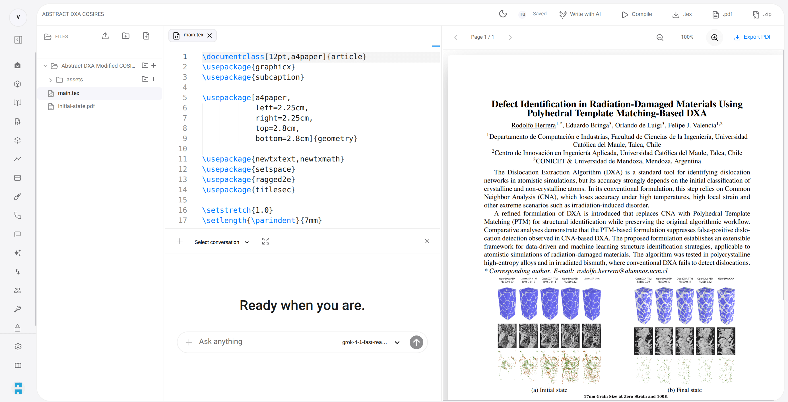Expand the AI chat panel to fullscreen
This screenshot has height=402, width=788.
tap(265, 241)
